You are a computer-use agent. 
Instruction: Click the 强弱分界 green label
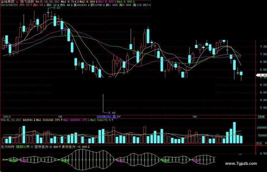point(24,147)
